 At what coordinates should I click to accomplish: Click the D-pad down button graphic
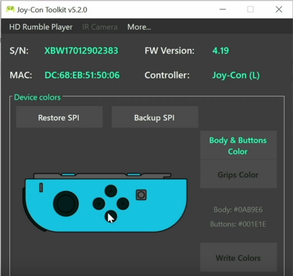[x=111, y=216]
